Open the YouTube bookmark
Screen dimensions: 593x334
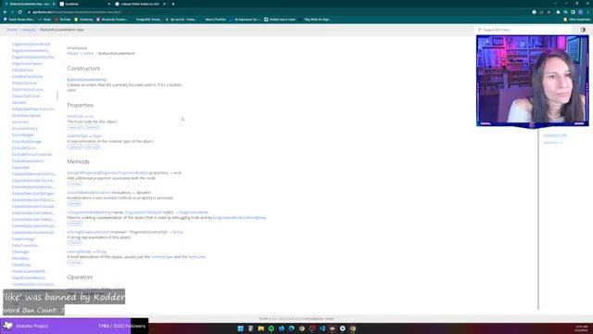pos(63,19)
